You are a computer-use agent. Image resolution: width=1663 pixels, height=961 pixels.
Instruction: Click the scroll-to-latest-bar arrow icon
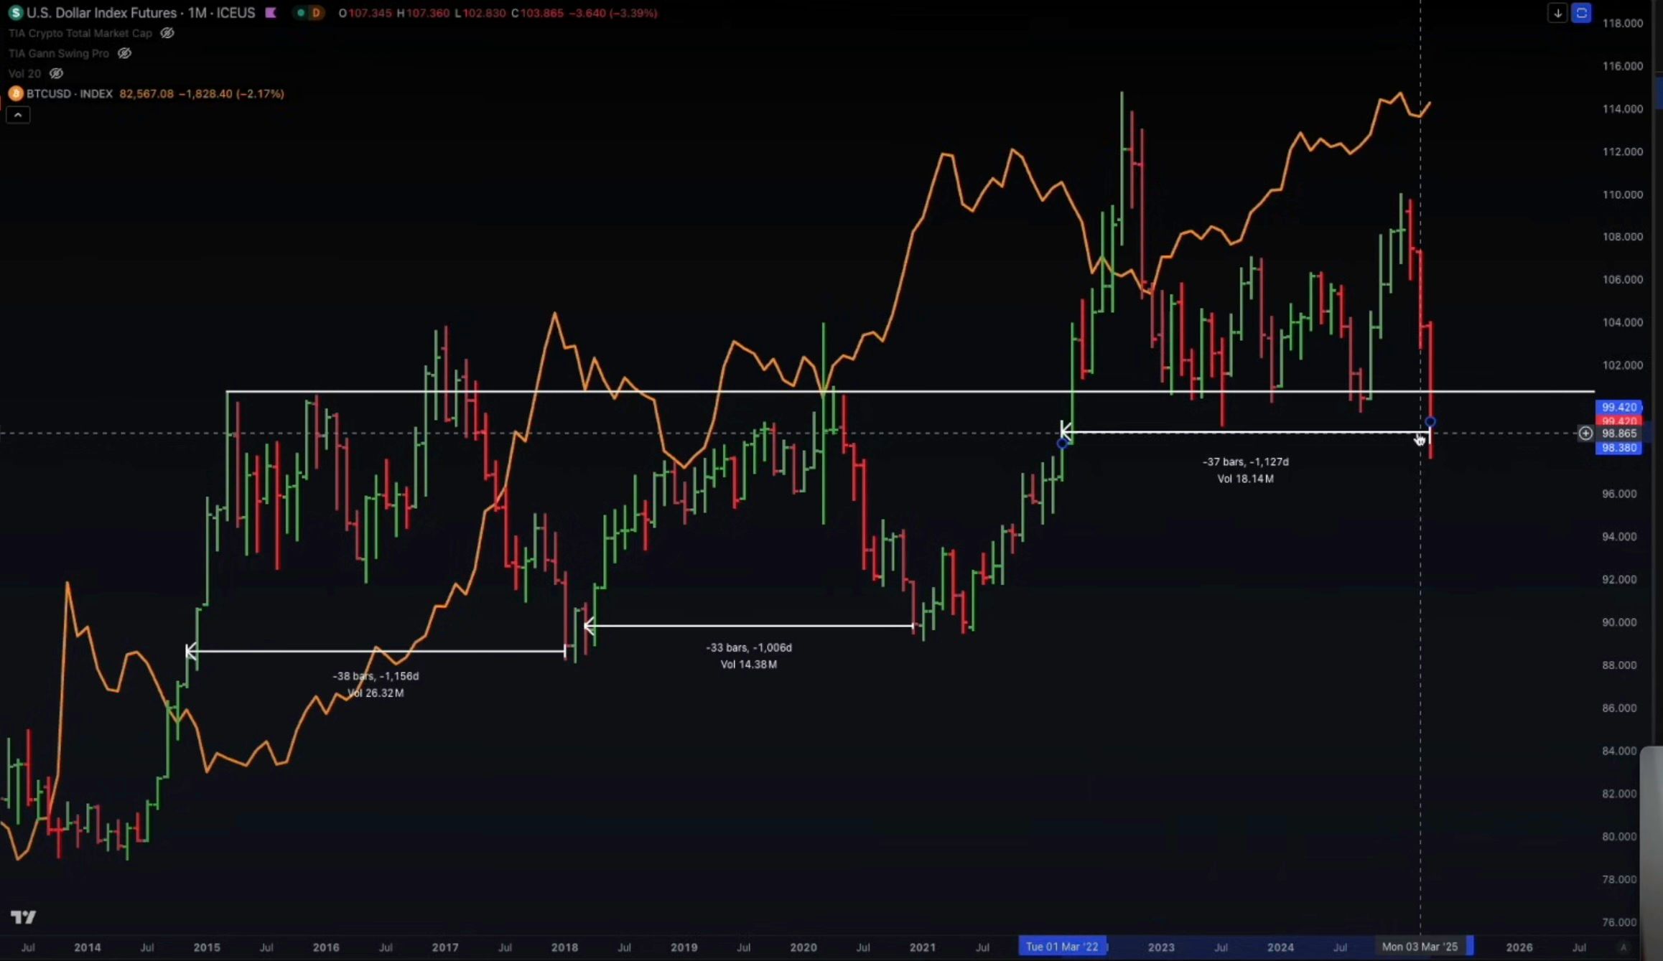coord(1557,12)
